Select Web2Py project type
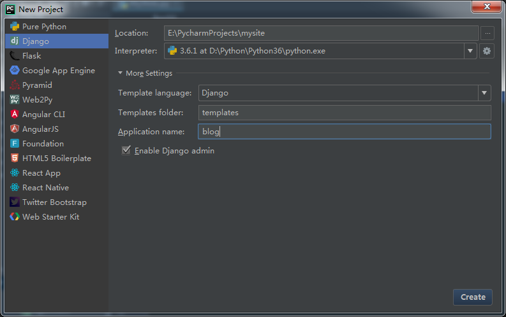The image size is (506, 317). click(x=57, y=99)
